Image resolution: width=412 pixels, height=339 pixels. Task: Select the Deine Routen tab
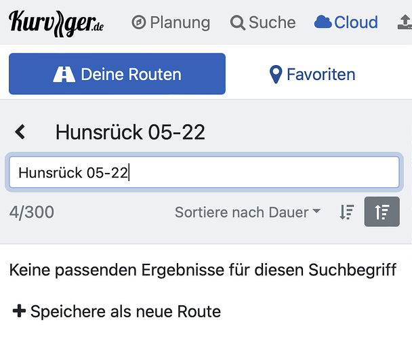(117, 74)
